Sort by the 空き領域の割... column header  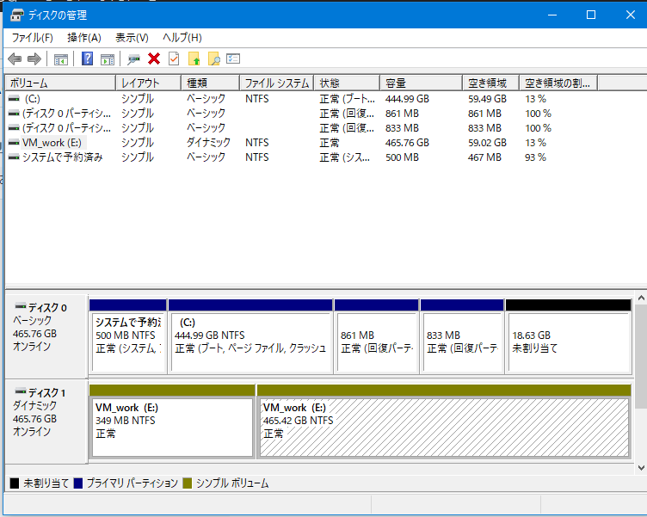pos(558,83)
